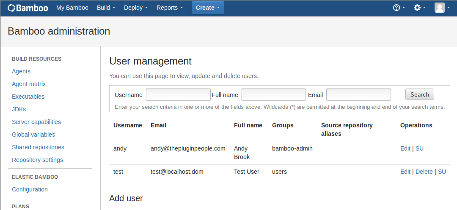Screen dimensions: 457x210
Task: Expand the Reports menu
Action: [x=170, y=8]
